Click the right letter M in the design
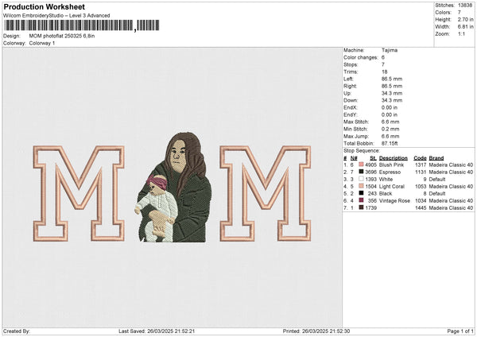The width and height of the screenshot is (477, 337). tap(266, 193)
